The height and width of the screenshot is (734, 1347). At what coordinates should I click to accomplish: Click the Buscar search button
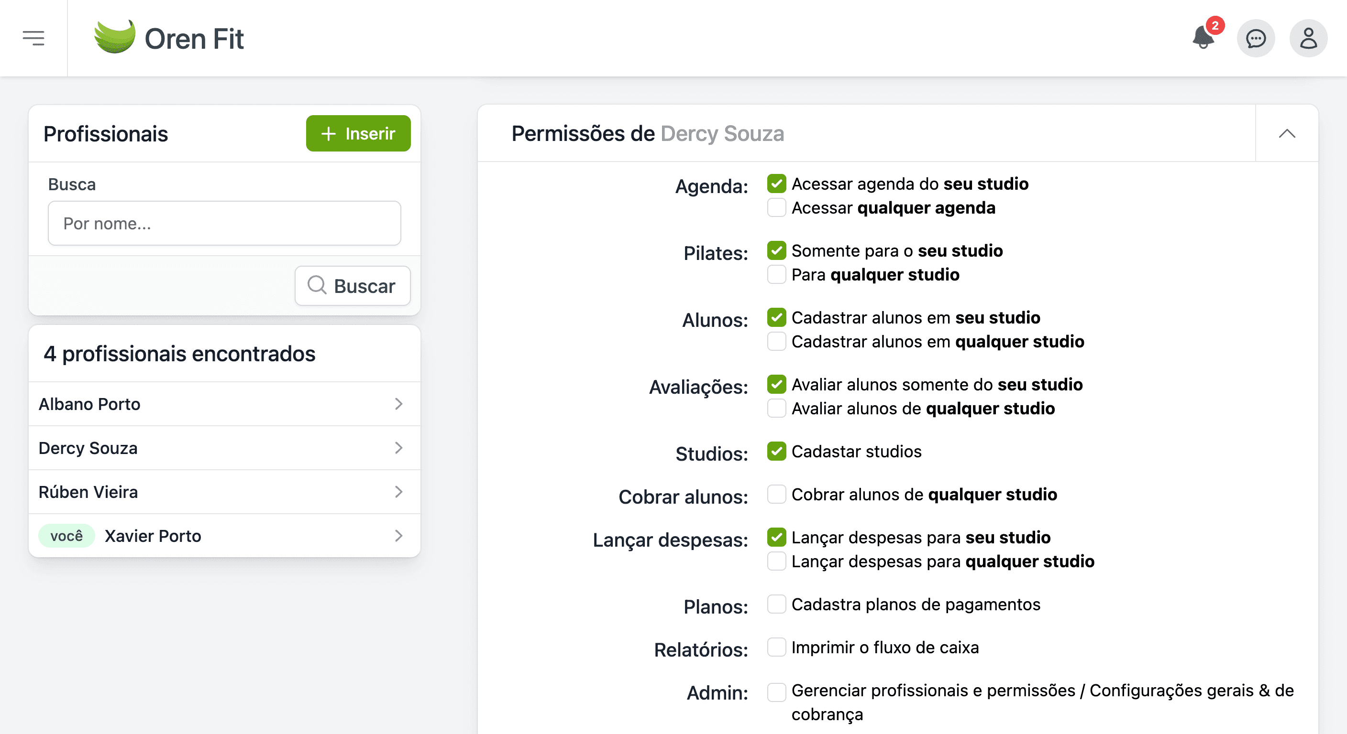pos(353,286)
